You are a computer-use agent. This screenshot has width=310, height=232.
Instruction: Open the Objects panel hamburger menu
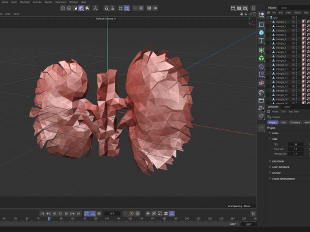click(269, 12)
